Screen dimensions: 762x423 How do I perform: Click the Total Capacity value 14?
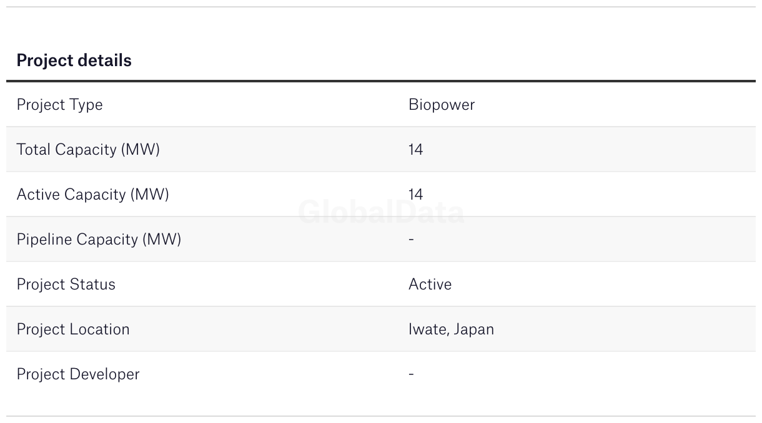415,150
